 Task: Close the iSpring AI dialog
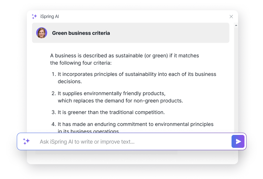coord(231,17)
